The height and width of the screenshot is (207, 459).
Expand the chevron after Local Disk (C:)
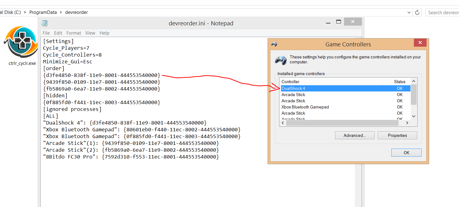pos(25,12)
